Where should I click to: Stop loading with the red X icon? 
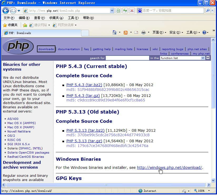point(132,11)
